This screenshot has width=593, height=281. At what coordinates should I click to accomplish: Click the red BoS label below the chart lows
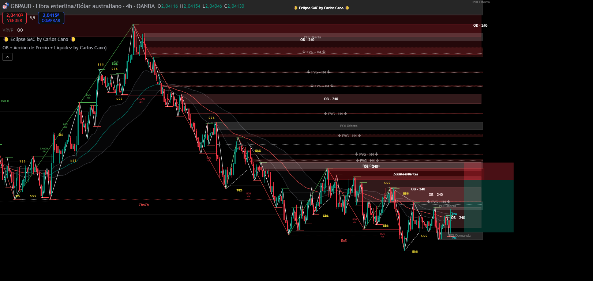click(x=344, y=241)
